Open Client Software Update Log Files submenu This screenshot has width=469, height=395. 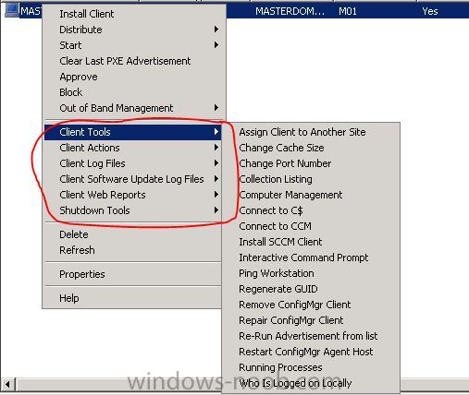133,179
